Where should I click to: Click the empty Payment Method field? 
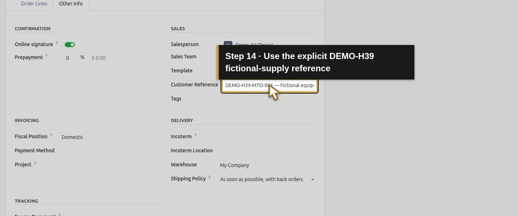(110, 151)
